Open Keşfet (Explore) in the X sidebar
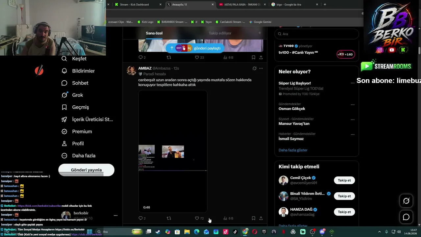This screenshot has height=237, width=421. click(74, 59)
